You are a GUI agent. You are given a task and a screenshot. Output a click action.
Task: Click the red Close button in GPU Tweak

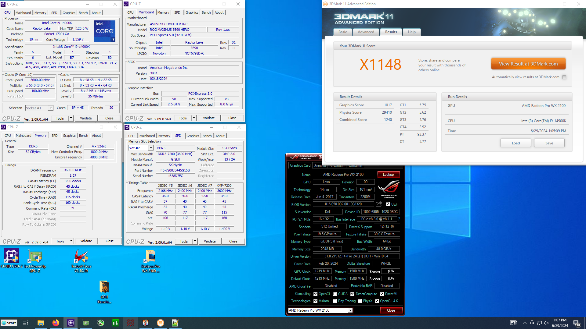391,310
